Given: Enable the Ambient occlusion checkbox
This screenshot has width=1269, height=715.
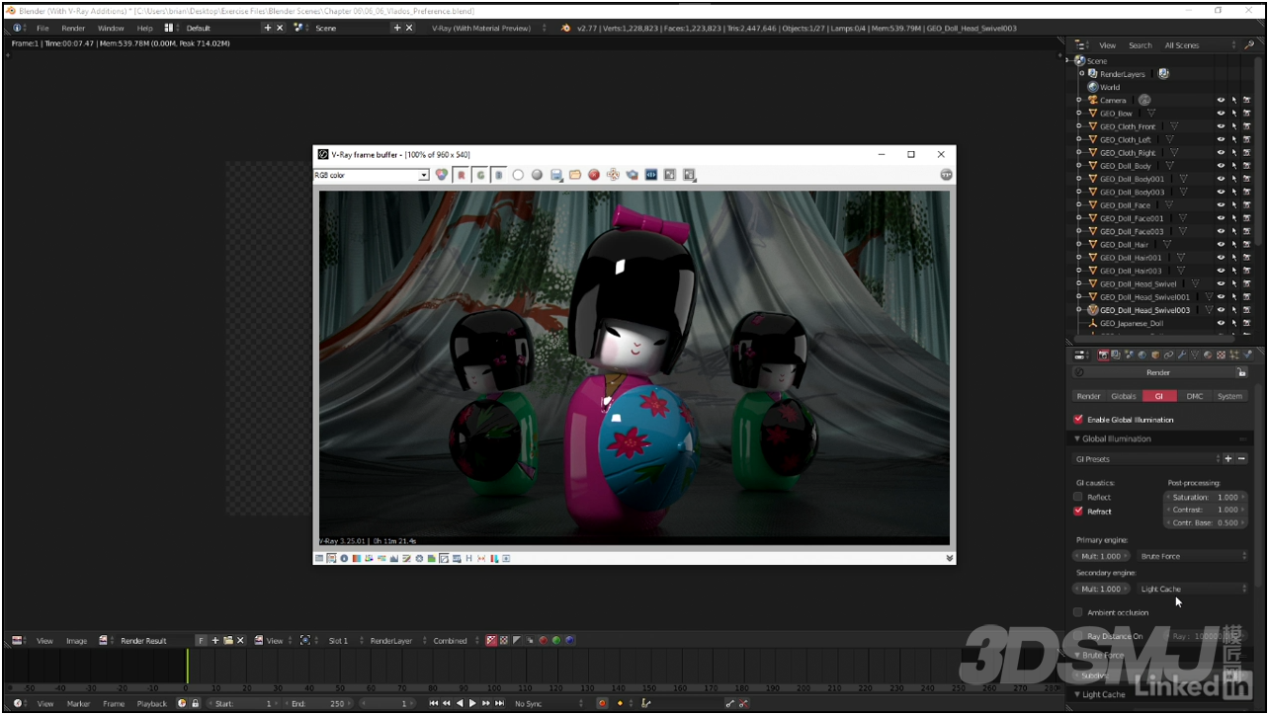Looking at the screenshot, I should [x=1078, y=612].
